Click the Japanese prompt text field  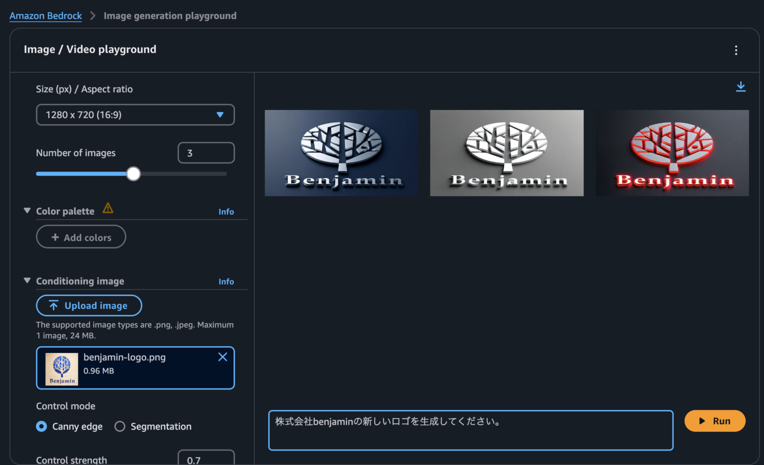[x=471, y=430]
